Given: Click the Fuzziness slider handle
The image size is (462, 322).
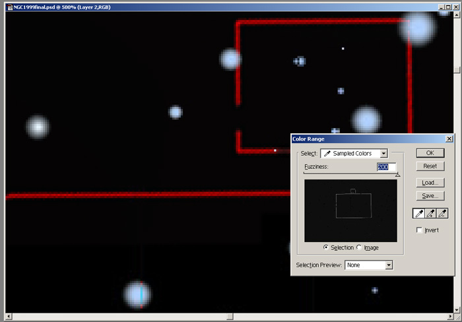Looking at the screenshot, I should tap(397, 175).
